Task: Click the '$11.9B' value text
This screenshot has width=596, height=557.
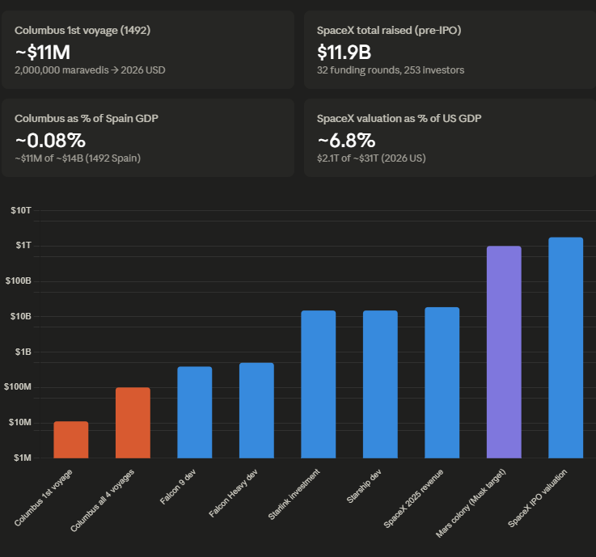Action: click(x=344, y=52)
